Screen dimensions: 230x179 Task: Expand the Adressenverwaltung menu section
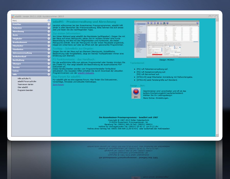[31, 53]
